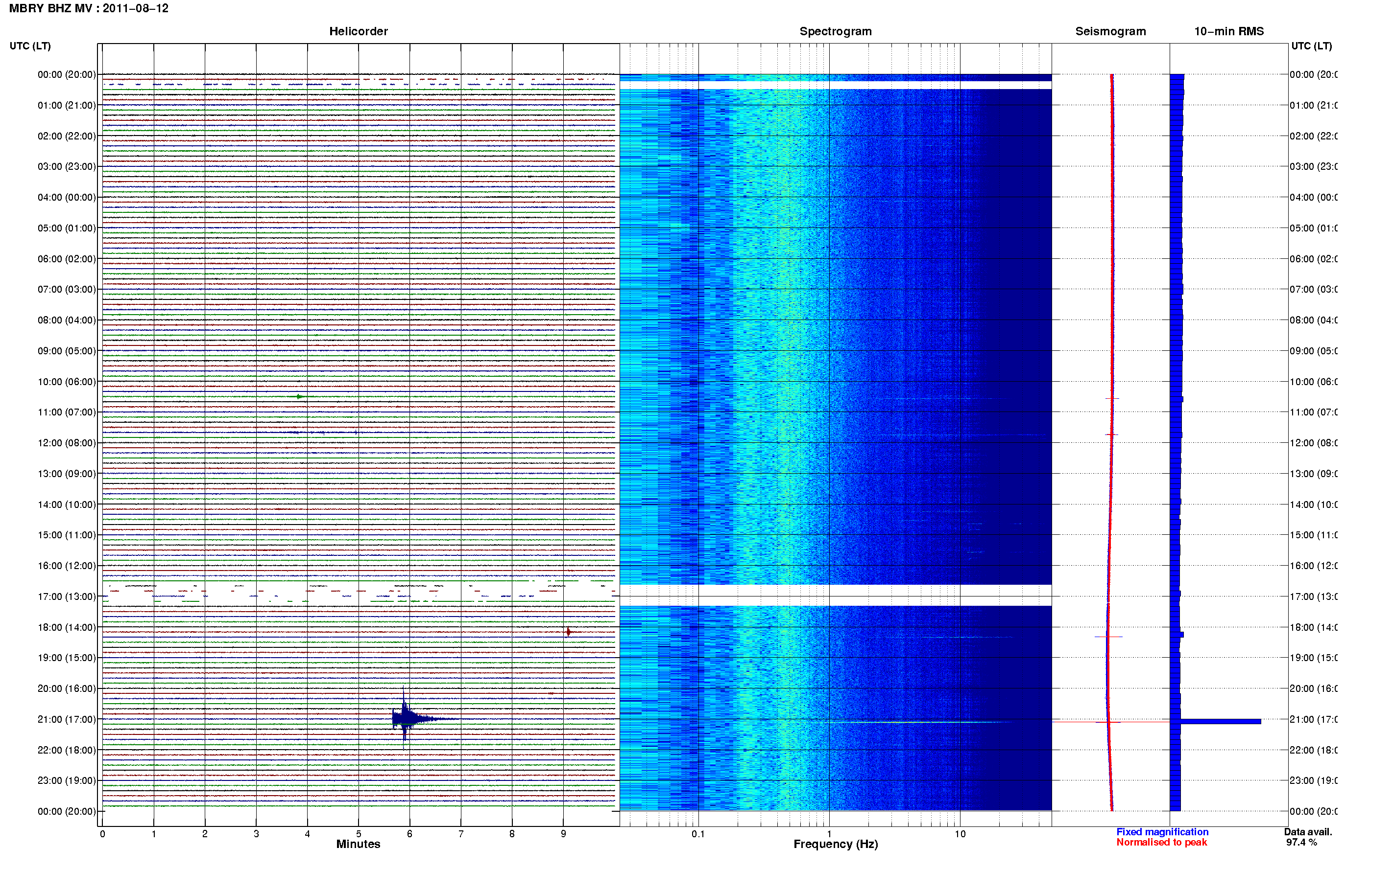
Task: Click the right-side time label at 21:00
Action: point(1313,719)
